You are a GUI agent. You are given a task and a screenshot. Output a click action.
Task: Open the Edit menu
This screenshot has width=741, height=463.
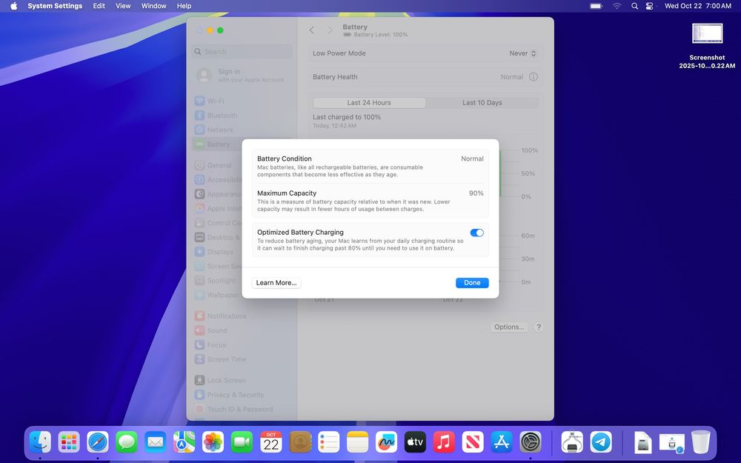pyautogui.click(x=99, y=6)
